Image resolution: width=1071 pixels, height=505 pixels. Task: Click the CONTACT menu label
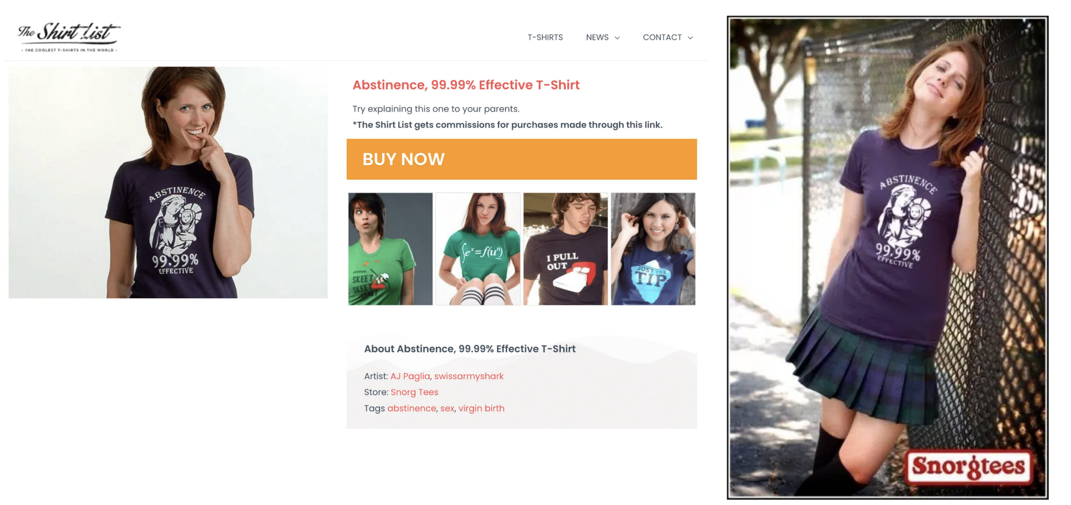(662, 38)
